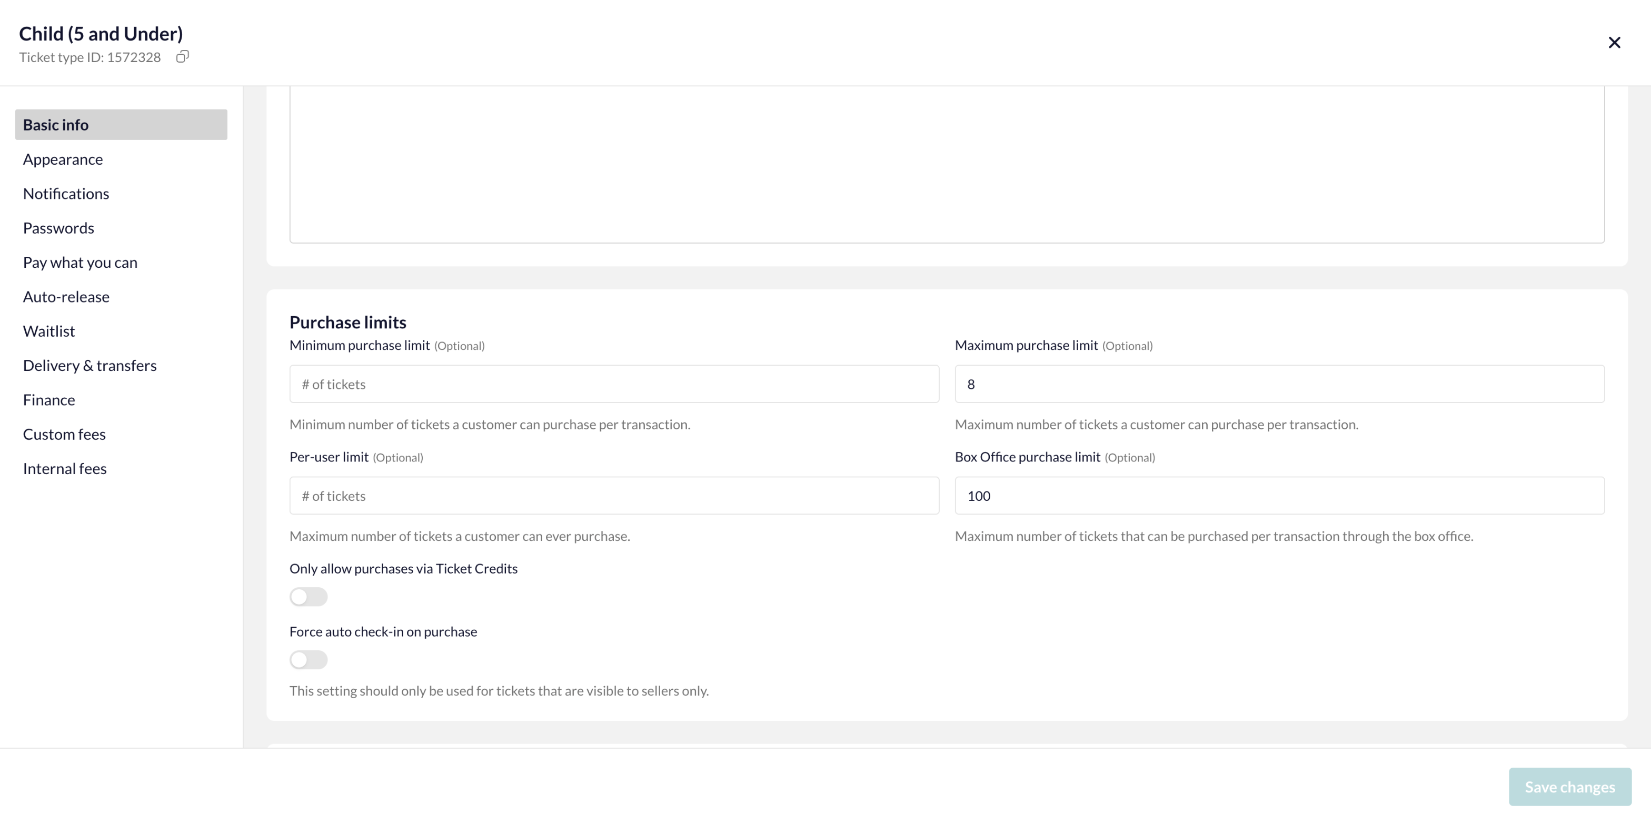
Task: Edit the Maximum purchase limit value 8
Action: pos(1279,384)
